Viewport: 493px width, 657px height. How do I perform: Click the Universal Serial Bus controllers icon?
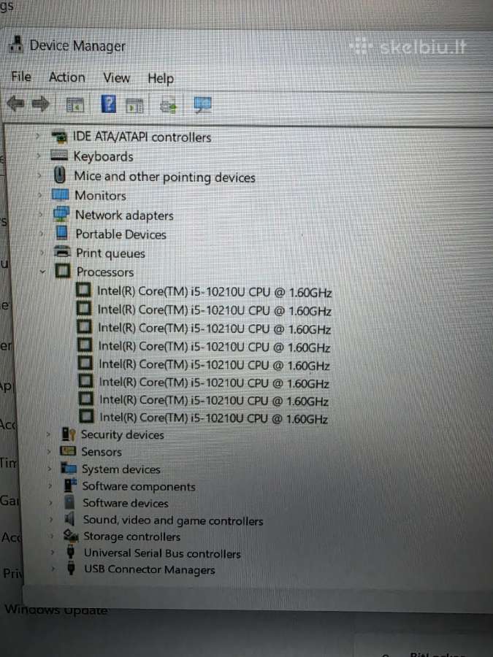click(x=71, y=551)
